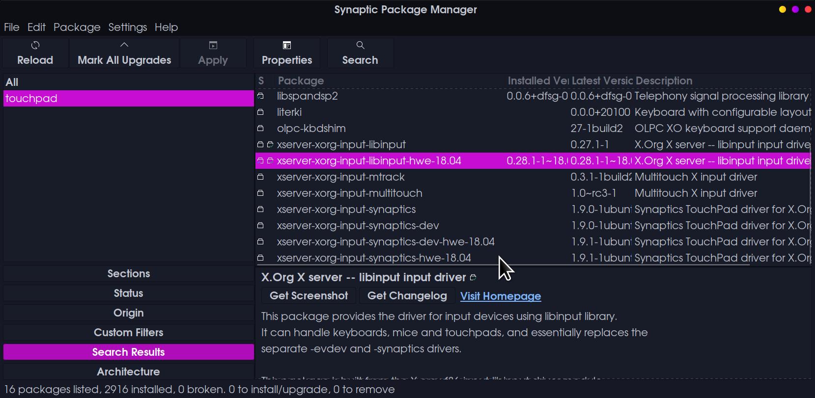The width and height of the screenshot is (815, 398).
Task: Sort by Installed Version column header
Action: (537, 80)
